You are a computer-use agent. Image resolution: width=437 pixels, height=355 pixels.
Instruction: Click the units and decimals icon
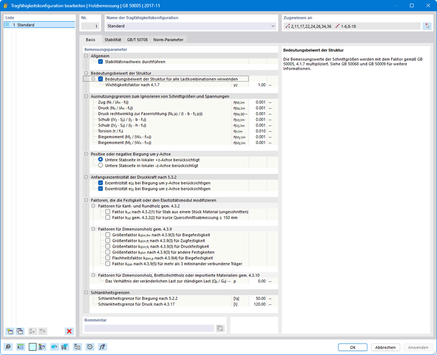20,346
